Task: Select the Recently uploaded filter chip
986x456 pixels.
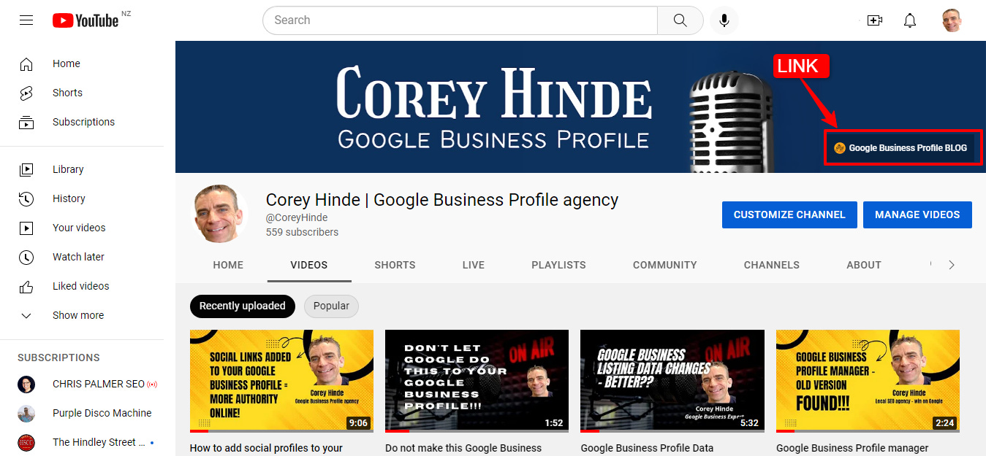Action: pos(243,306)
